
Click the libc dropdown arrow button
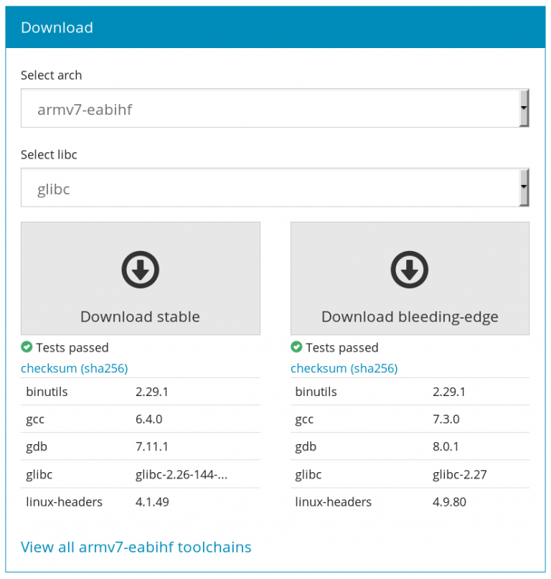(524, 187)
